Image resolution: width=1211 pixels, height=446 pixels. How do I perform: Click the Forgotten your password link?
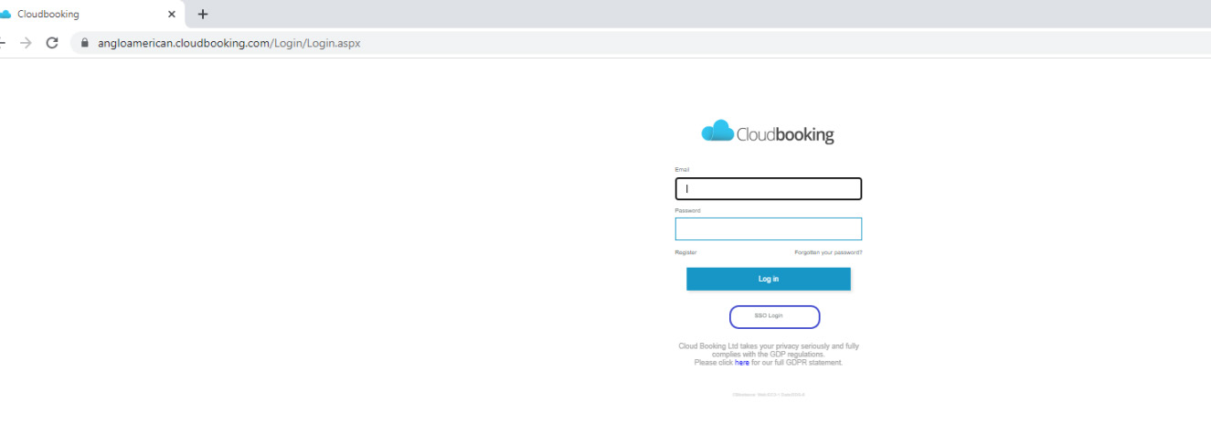point(828,252)
